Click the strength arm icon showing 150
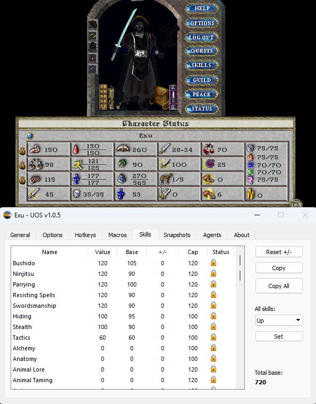316x404 pixels. point(35,149)
